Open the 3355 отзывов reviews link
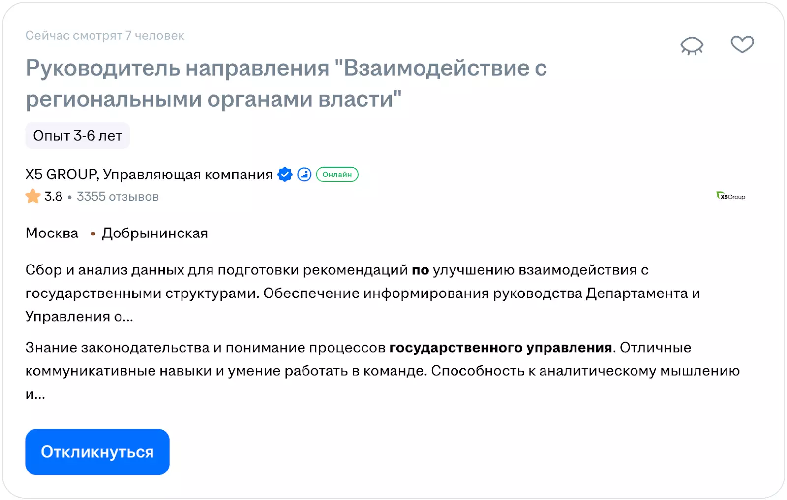Image resolution: width=787 pixels, height=500 pixels. 118,197
